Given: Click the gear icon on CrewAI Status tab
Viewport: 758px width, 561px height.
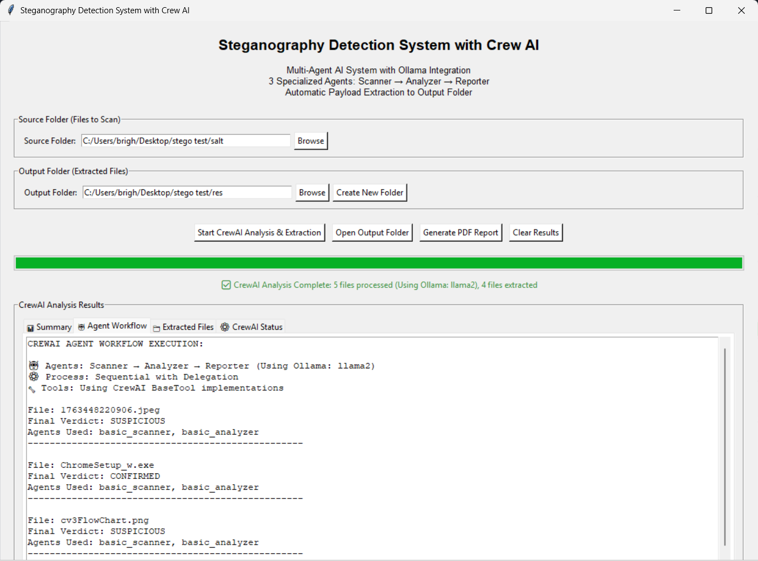Looking at the screenshot, I should [225, 327].
